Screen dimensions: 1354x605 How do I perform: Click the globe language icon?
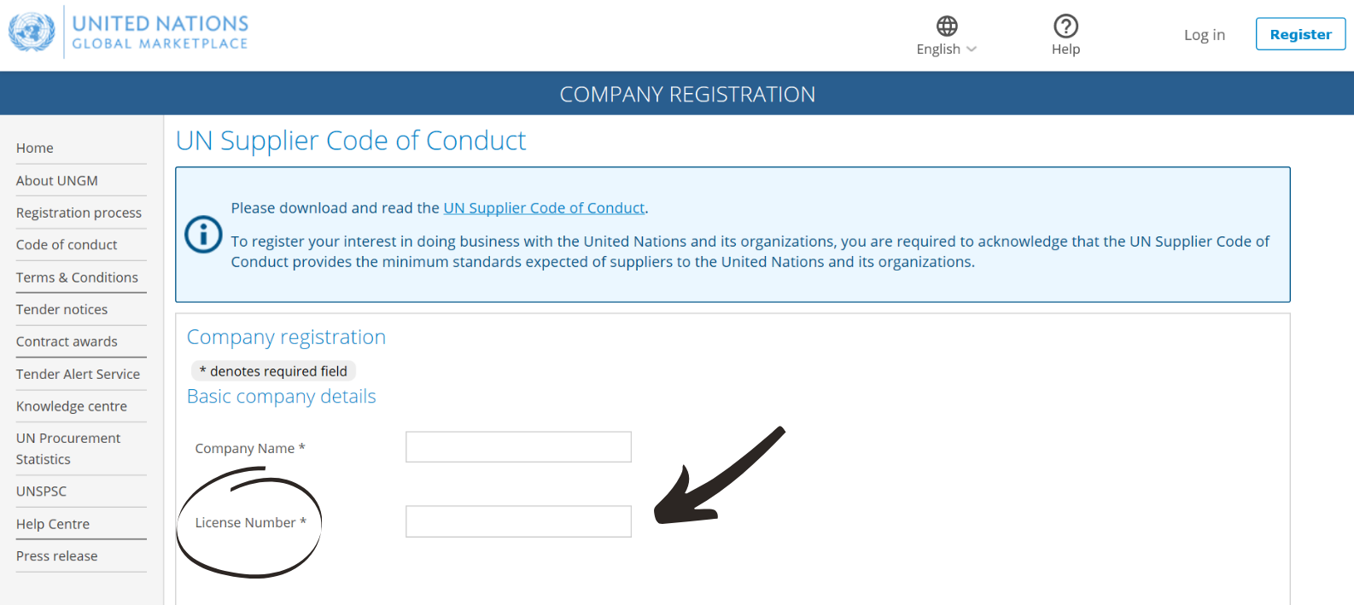pyautogui.click(x=946, y=26)
